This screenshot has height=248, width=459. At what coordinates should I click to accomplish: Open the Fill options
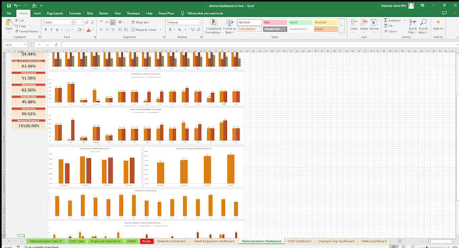[x=389, y=26]
